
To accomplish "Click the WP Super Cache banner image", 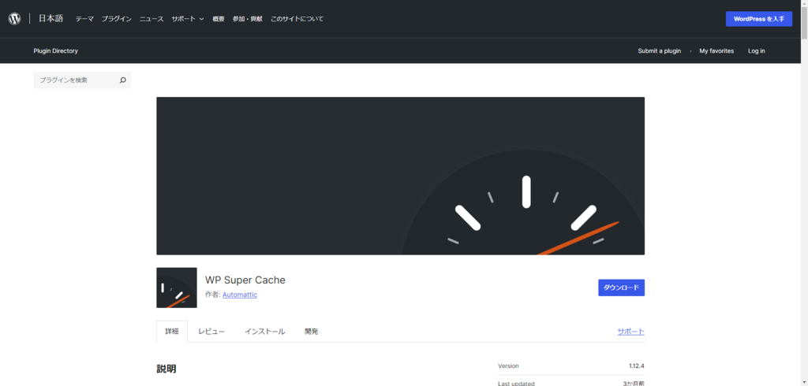I will pos(400,176).
